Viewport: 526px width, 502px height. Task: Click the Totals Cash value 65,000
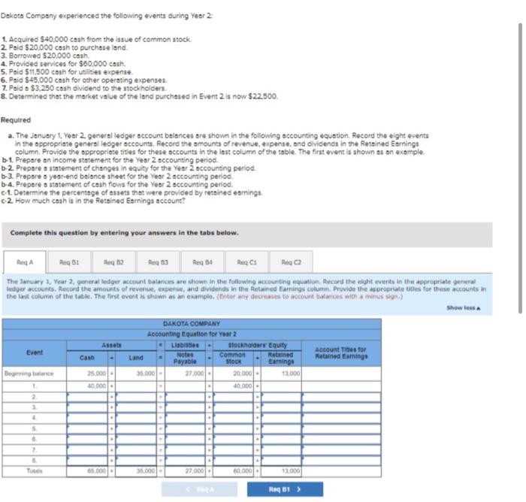pos(97,470)
